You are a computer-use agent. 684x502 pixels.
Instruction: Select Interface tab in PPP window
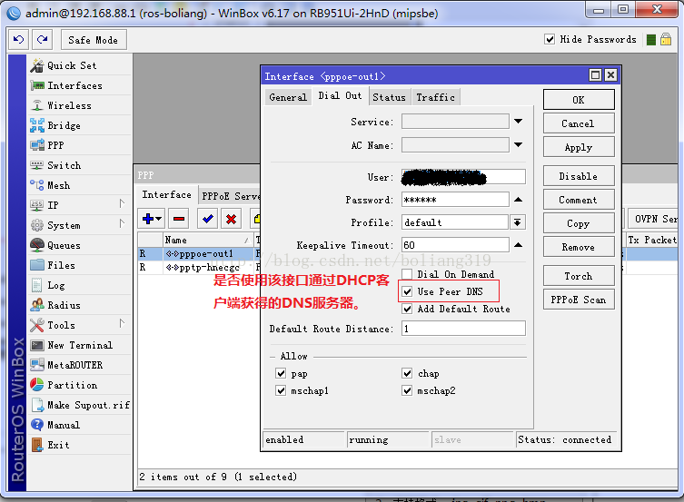tap(166, 194)
